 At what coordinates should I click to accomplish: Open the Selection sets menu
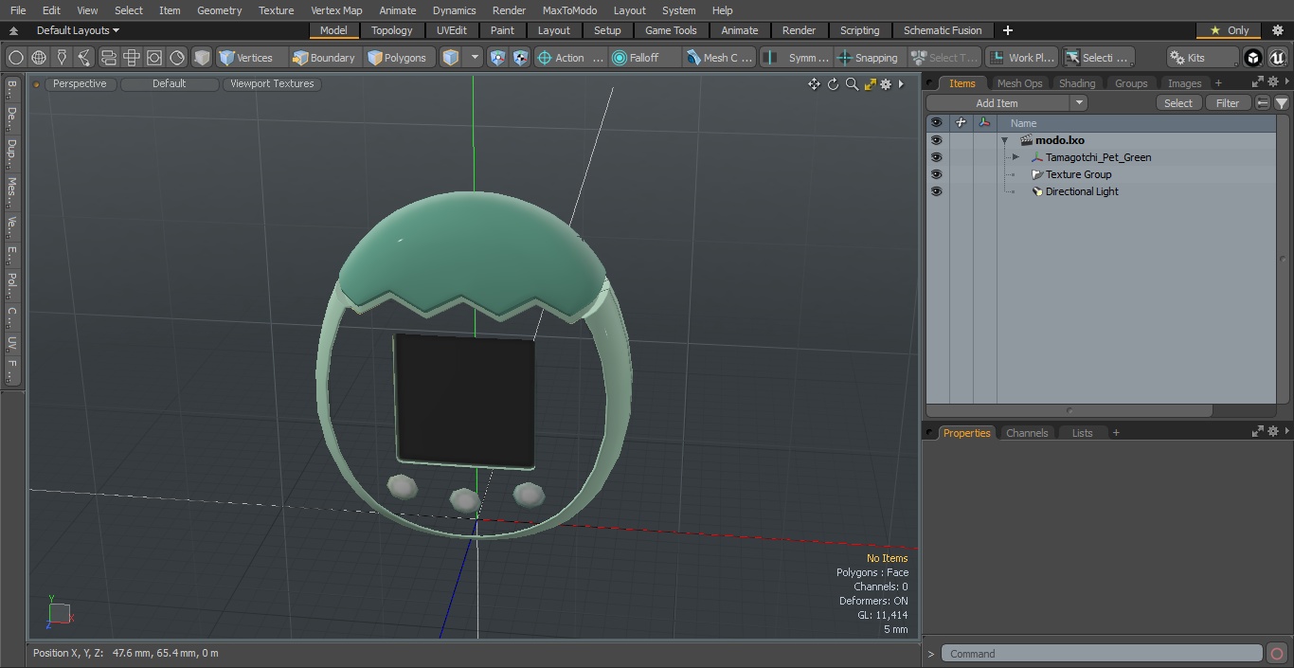[x=1097, y=58]
